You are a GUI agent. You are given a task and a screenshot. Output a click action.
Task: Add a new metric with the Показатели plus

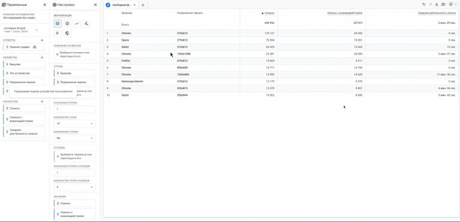click(x=42, y=102)
